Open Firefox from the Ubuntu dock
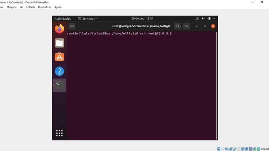269x151 pixels. (59, 29)
